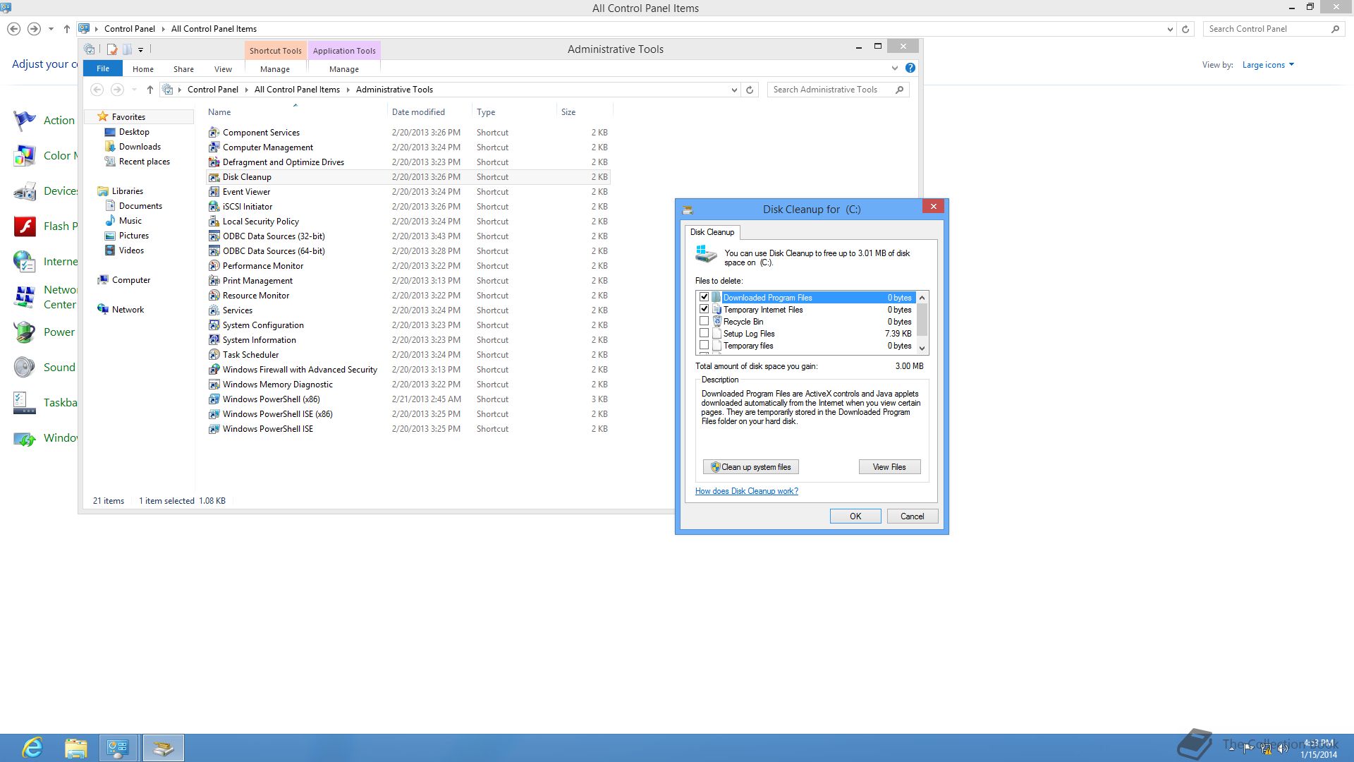Open the How does Disk Cleanup work link

click(x=746, y=491)
